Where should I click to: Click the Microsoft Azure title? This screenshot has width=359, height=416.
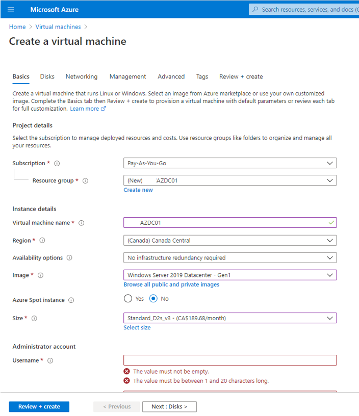click(x=55, y=10)
